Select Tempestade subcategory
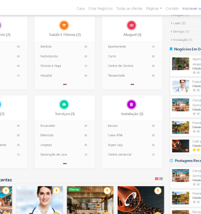Viewport: 201px width, 214px height. 116,75
